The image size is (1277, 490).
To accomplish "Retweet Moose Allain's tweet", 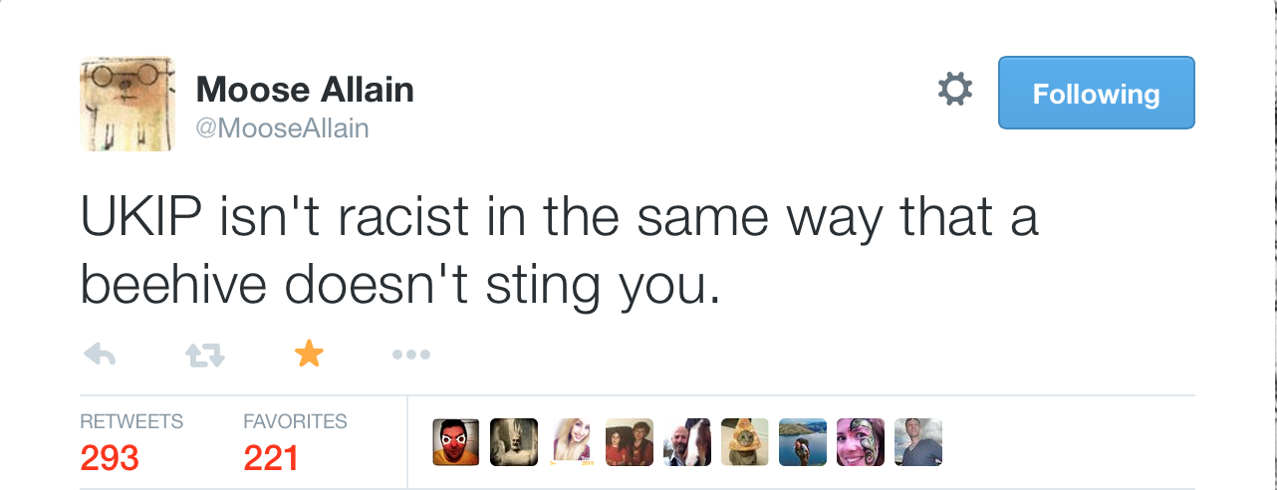I will point(204,354).
